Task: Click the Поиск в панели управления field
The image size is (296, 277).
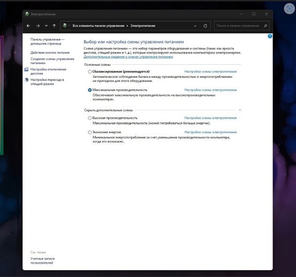Action: tap(239, 25)
